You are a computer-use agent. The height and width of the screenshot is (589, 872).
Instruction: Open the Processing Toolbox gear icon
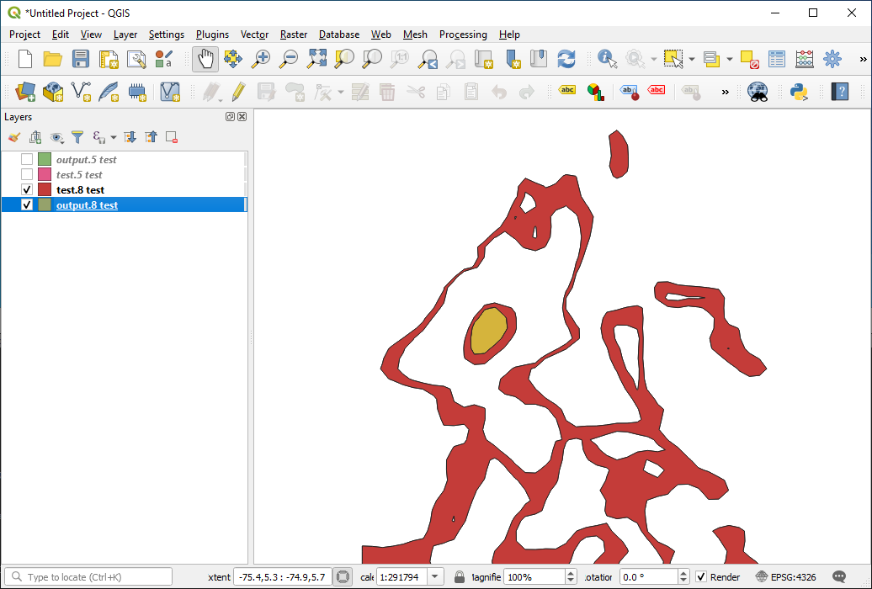pos(832,59)
